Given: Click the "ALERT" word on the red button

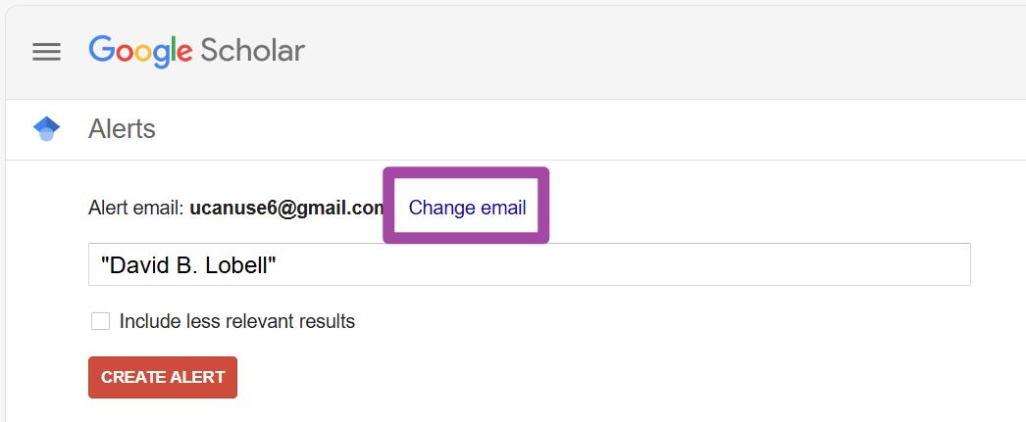Looking at the screenshot, I should (x=196, y=377).
